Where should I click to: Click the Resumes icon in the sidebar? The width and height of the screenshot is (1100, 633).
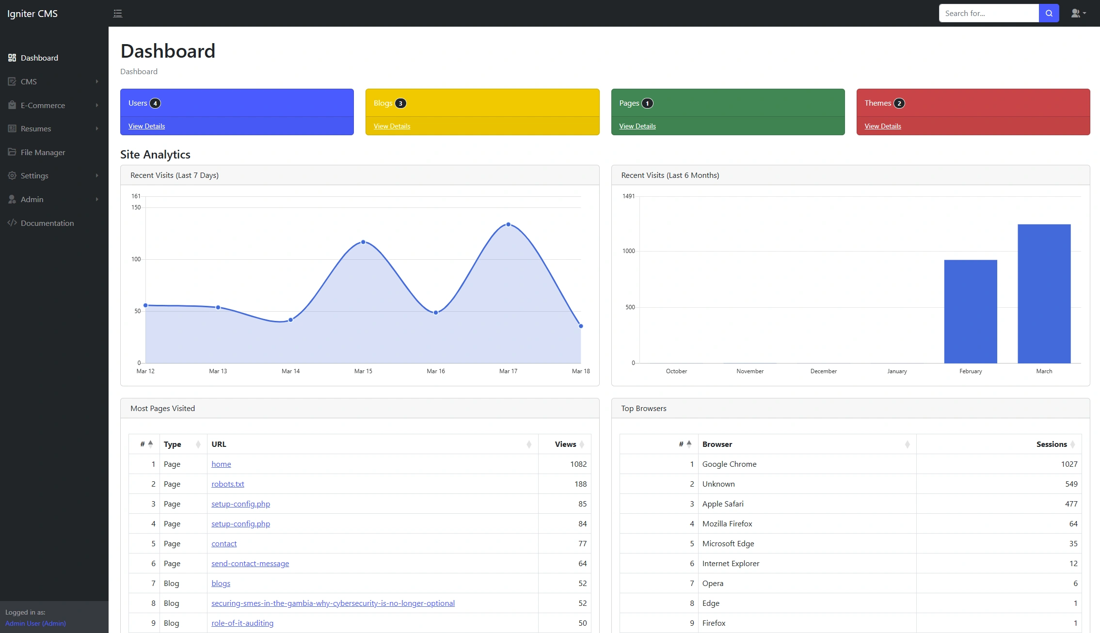[12, 128]
